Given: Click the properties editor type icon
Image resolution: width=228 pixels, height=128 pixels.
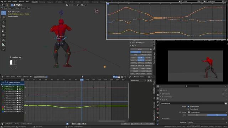Looking at the screenshot, I should click(x=159, y=86).
